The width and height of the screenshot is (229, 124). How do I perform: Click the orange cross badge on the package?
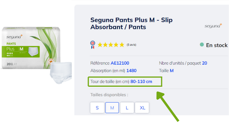51,62
